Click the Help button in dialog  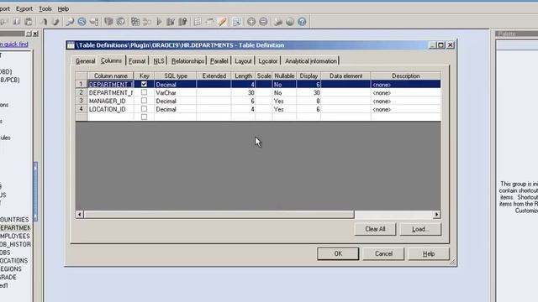[429, 253]
